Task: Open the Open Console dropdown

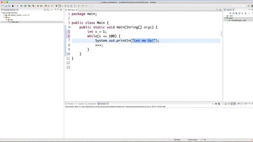Action: point(247,104)
